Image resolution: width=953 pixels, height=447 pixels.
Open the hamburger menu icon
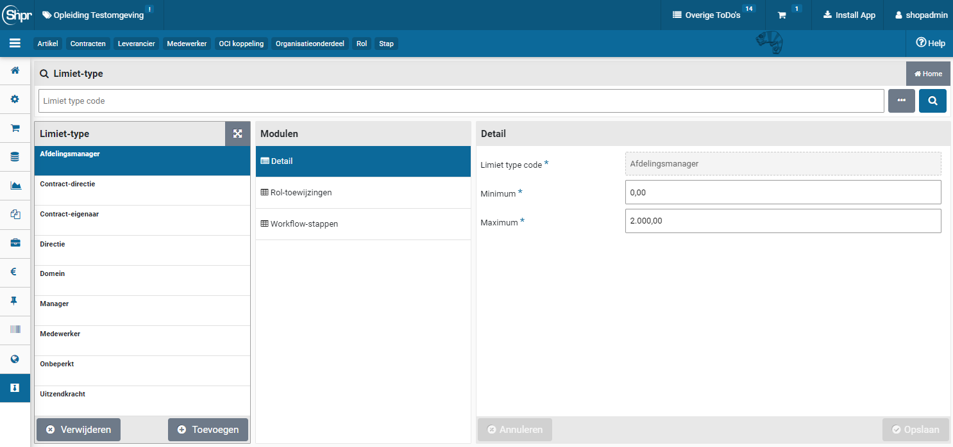tap(15, 44)
